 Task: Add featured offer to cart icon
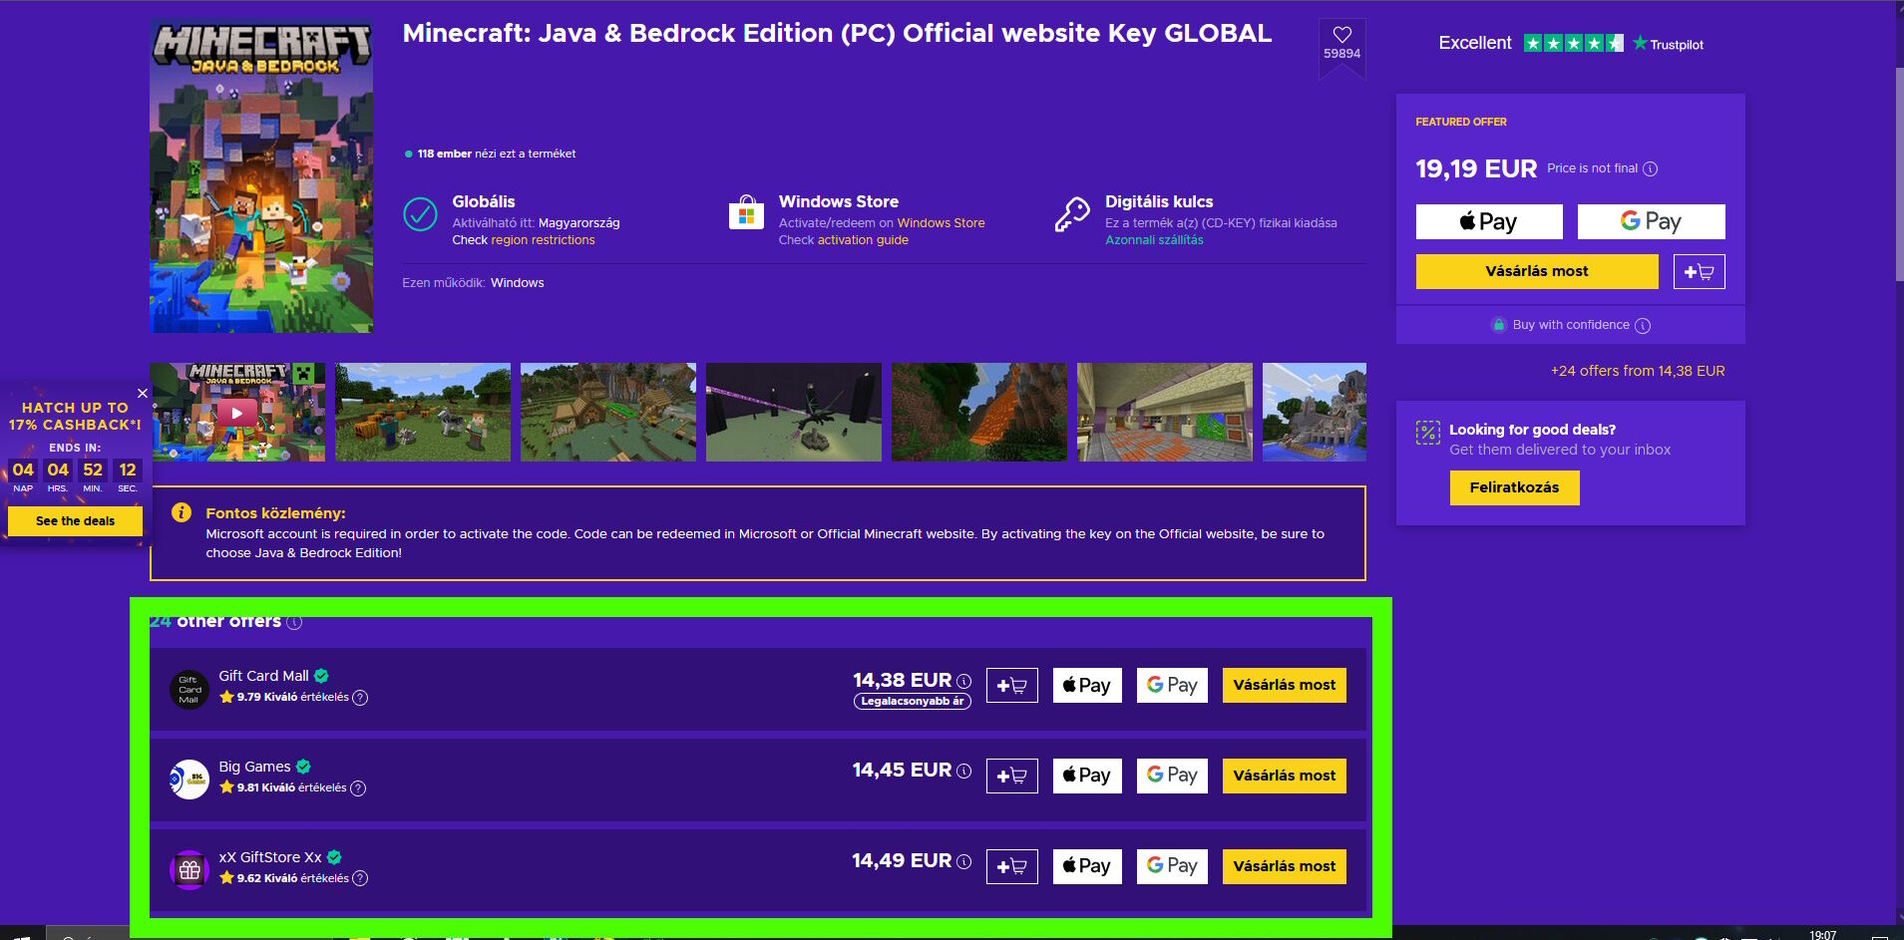coord(1699,271)
